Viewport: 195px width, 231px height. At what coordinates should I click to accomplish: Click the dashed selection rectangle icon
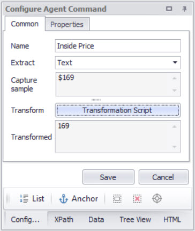point(117,199)
